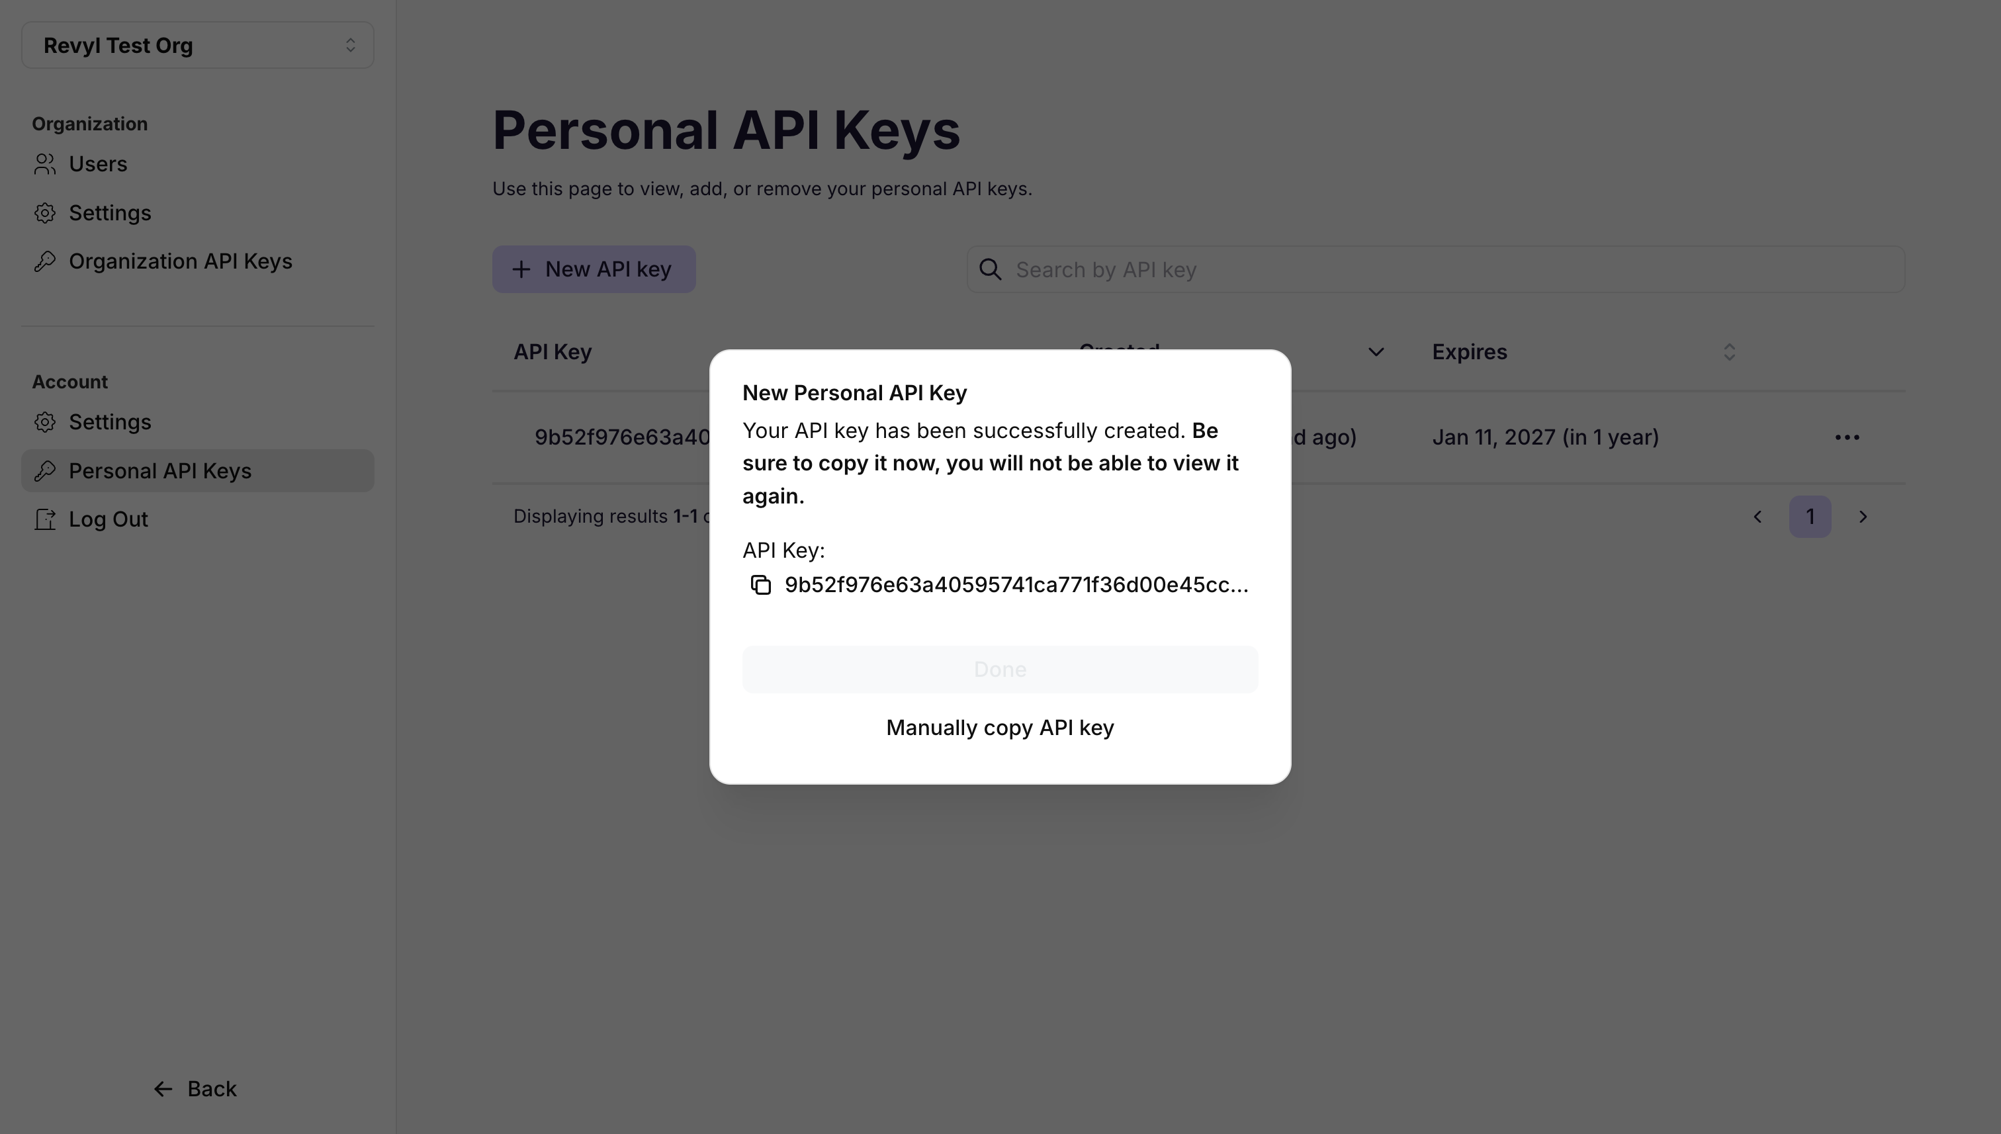
Task: Open Account Settings via the gear icon
Action: click(44, 422)
